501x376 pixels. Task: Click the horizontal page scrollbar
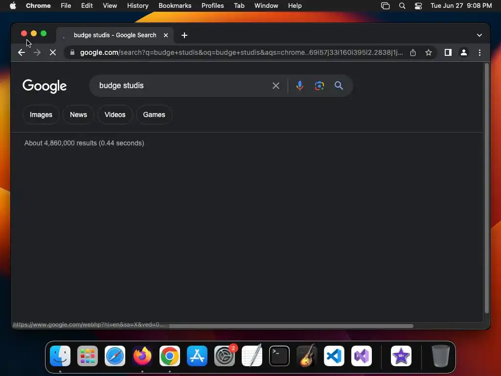tap(291, 326)
